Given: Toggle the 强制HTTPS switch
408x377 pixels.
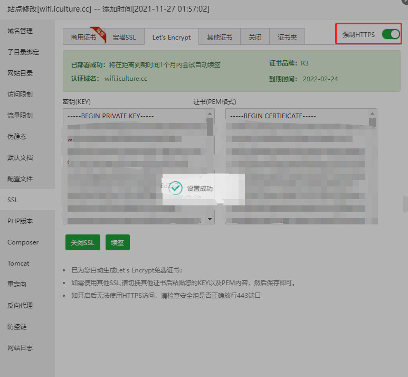Looking at the screenshot, I should pos(391,34).
